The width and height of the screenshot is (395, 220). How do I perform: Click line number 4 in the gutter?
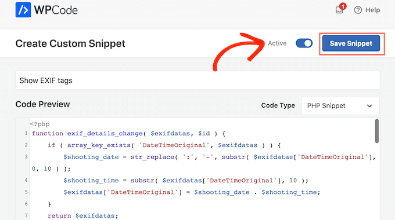(x=26, y=180)
